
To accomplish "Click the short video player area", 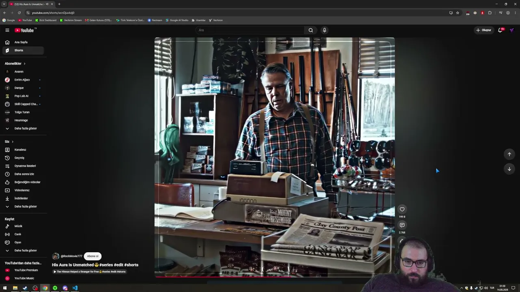I will pyautogui.click(x=274, y=157).
